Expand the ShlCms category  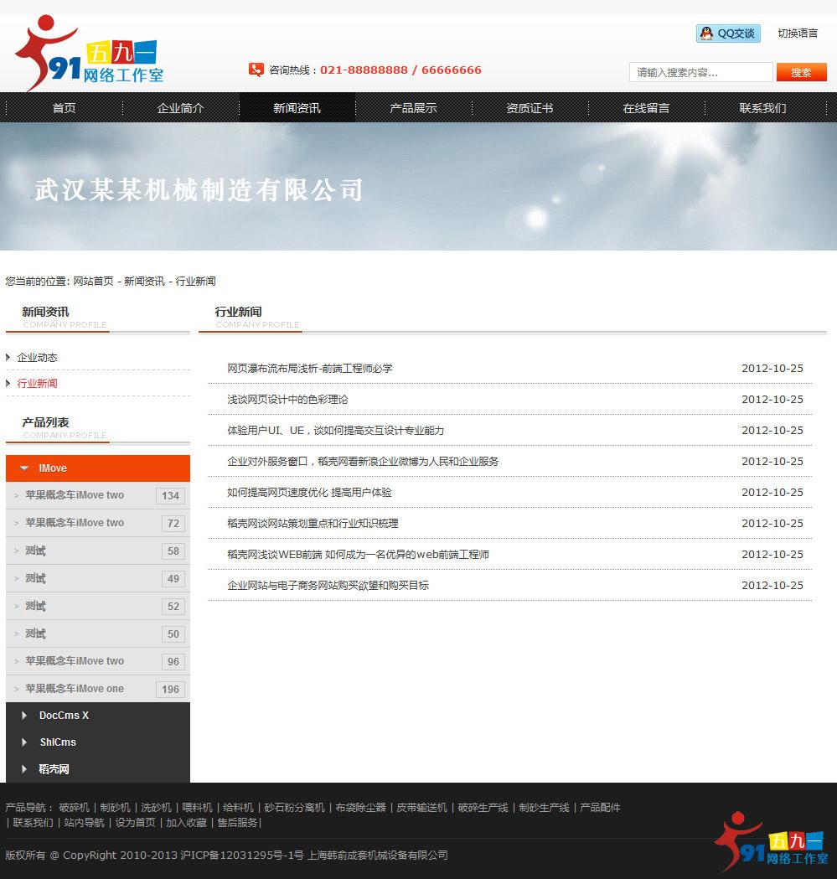point(57,742)
